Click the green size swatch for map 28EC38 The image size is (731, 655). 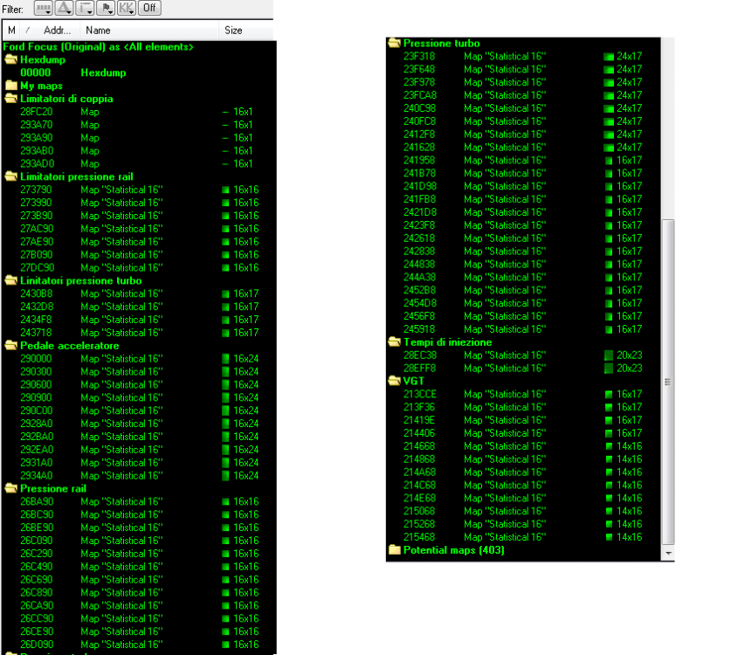tap(609, 355)
